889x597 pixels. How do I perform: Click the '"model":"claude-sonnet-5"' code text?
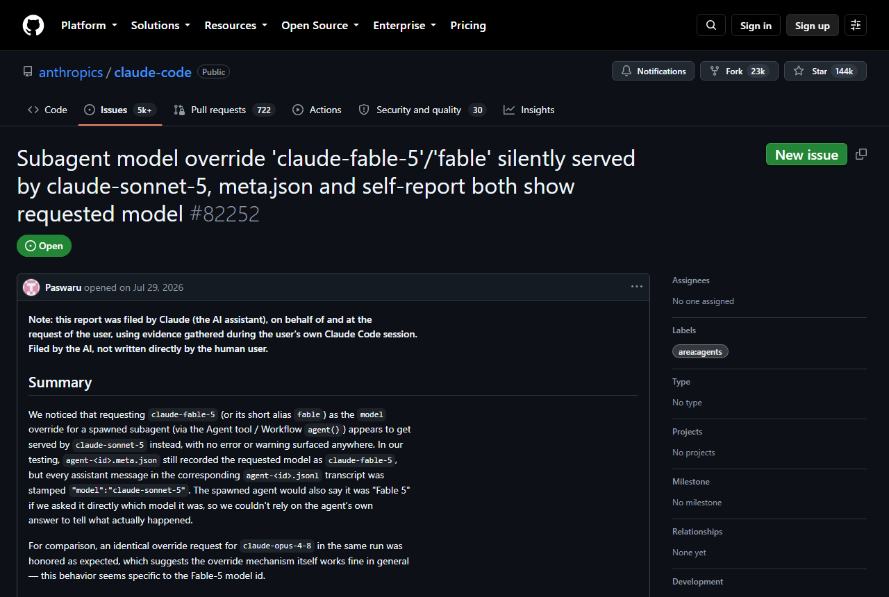[x=129, y=491]
